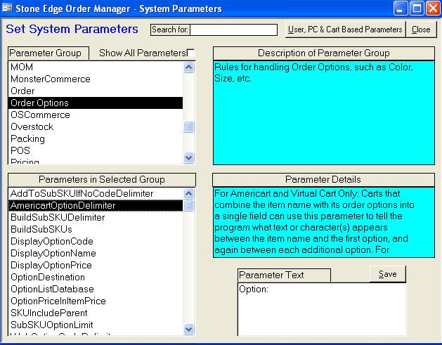Image resolution: width=442 pixels, height=345 pixels.
Task: Minimize the System Parameters window
Action: 401,8
